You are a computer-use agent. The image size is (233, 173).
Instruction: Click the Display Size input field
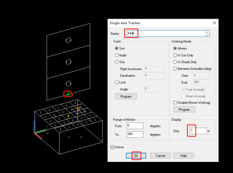click(198, 131)
